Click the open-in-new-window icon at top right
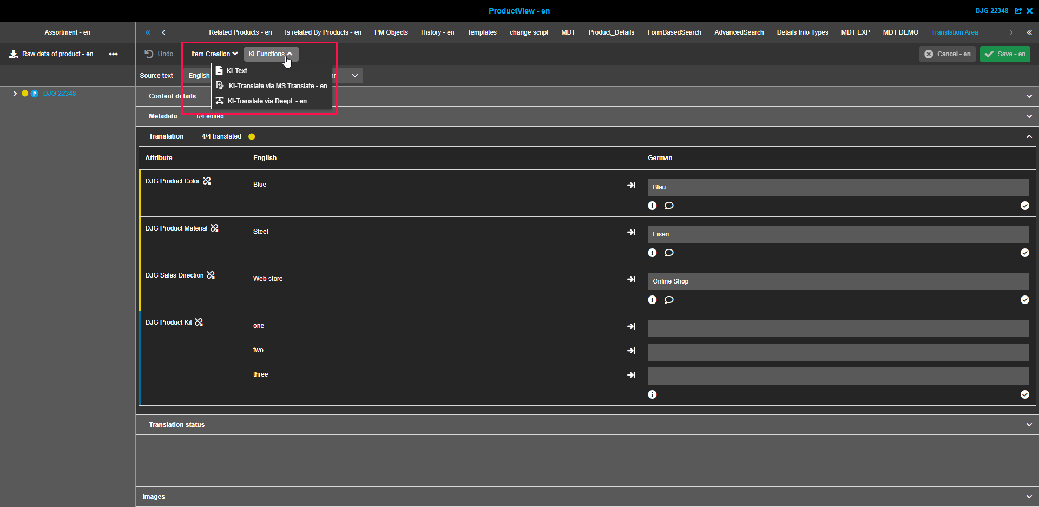Viewport: 1039px width, 507px height. coord(1018,11)
